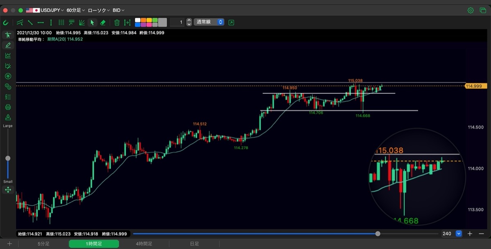491x249 pixels.
Task: Open the 60分足 timeframe dropdown
Action: coord(76,10)
